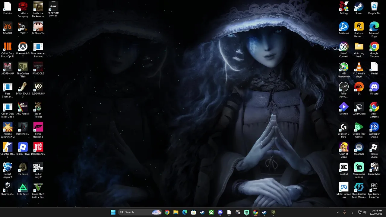Select Call of Duty Black Ops III
The height and width of the screenshot is (217, 386).
coord(8,50)
